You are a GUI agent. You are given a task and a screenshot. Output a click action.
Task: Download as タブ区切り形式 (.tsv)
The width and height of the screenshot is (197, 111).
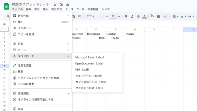click(x=97, y=88)
